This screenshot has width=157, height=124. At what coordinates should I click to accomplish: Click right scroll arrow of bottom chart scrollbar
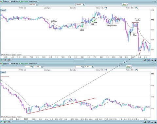click(143, 122)
